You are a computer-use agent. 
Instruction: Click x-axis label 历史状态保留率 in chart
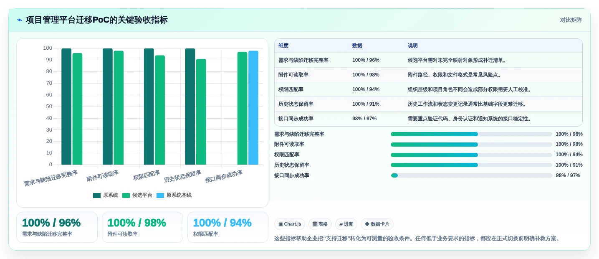point(182,176)
